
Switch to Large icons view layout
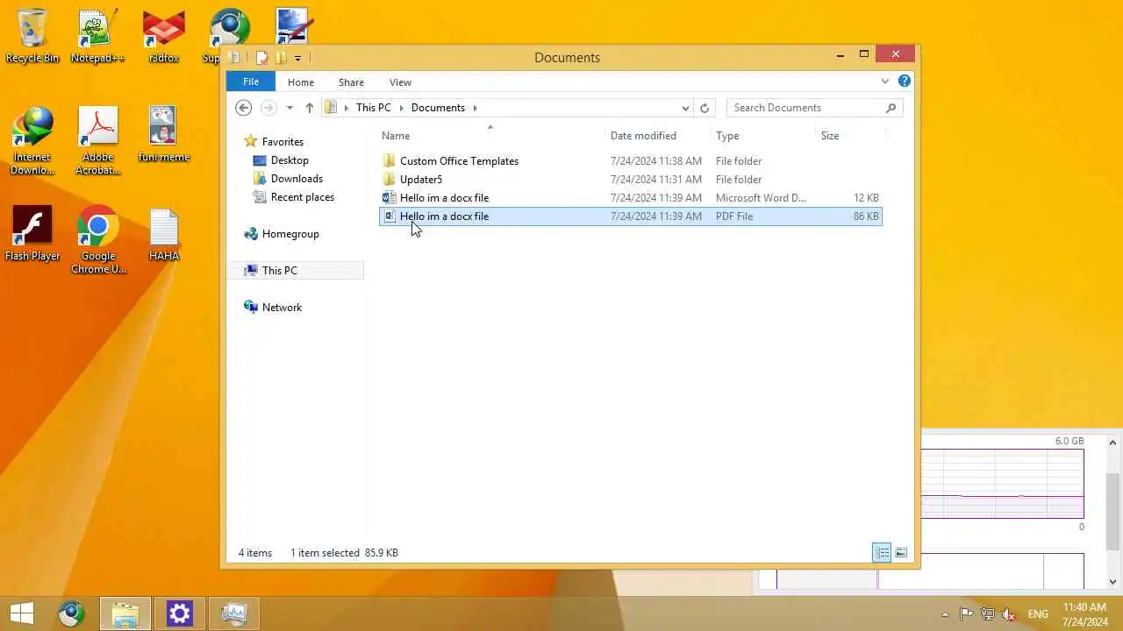(x=901, y=552)
